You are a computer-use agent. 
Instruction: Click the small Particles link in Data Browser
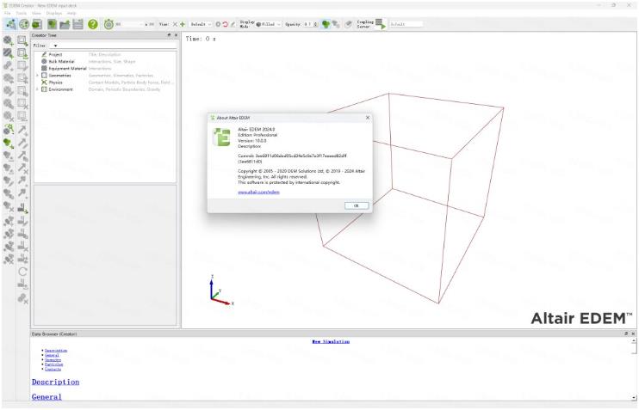53,364
